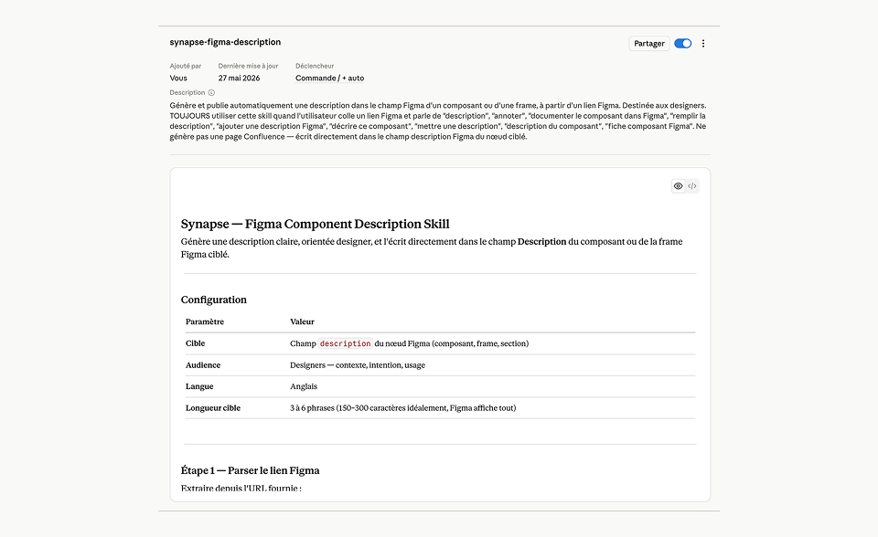Click heading Étape 1 — Parser le lien Figma
The image size is (878, 537).
point(251,470)
